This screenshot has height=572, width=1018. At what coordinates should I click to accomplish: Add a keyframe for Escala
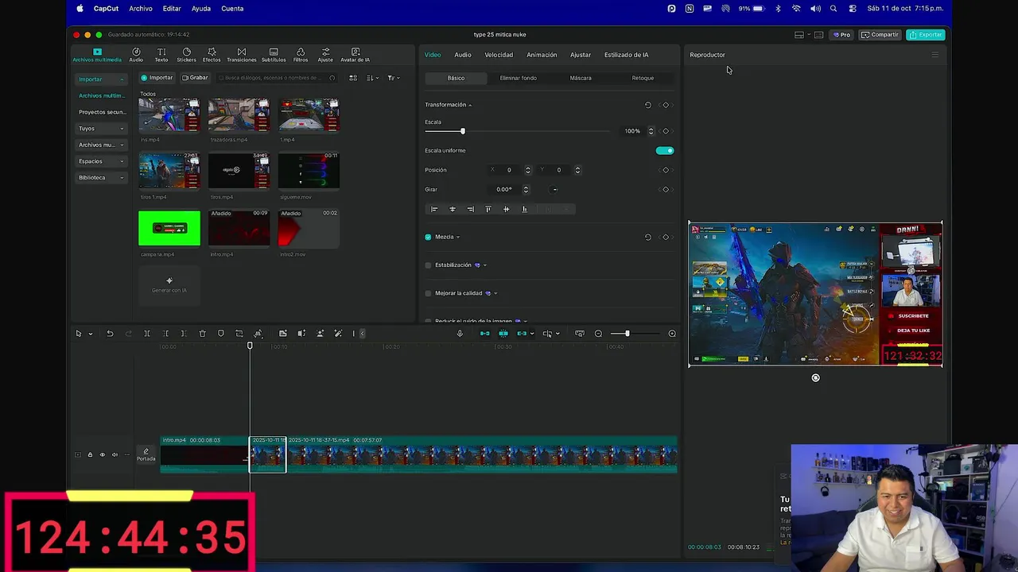pyautogui.click(x=666, y=131)
